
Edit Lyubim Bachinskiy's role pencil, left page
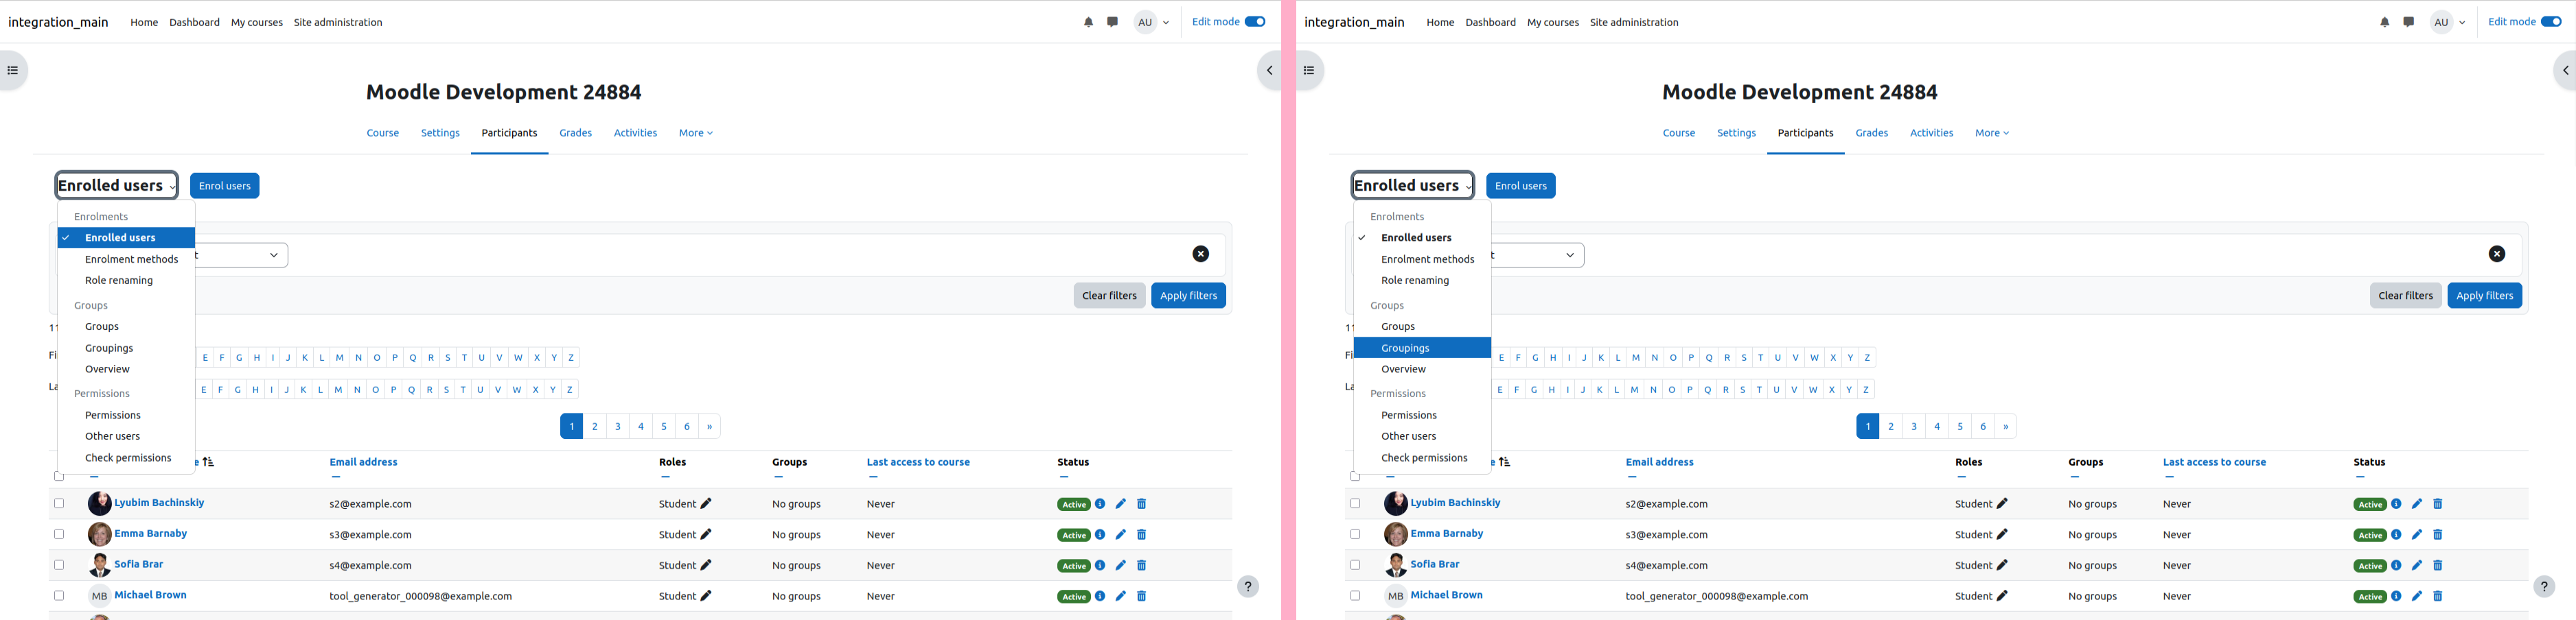pyautogui.click(x=706, y=504)
